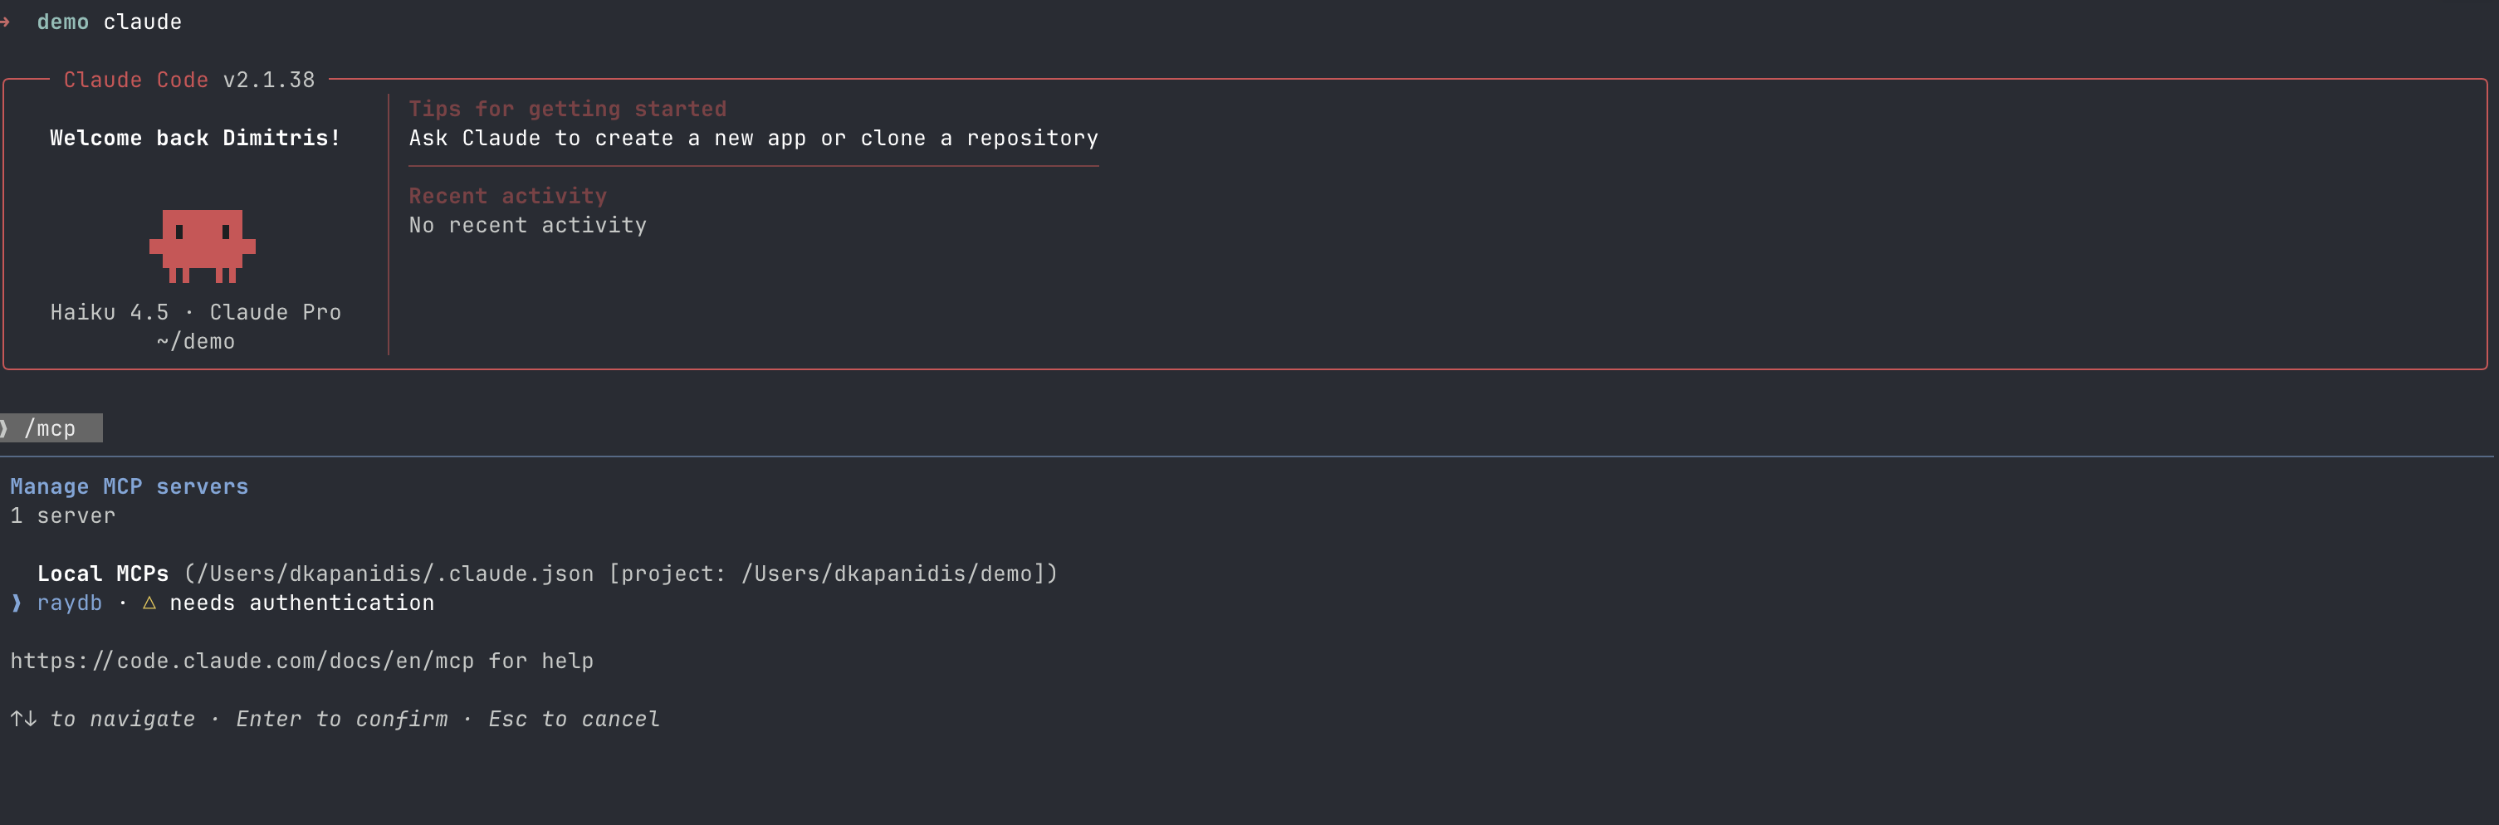
Task: Click the "Recent activity" heading
Action: tap(507, 196)
